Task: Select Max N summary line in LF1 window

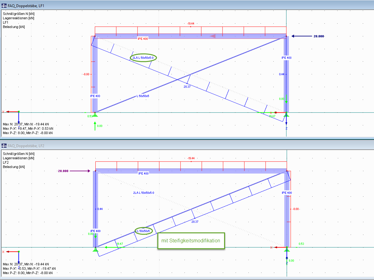Action: 26,124
